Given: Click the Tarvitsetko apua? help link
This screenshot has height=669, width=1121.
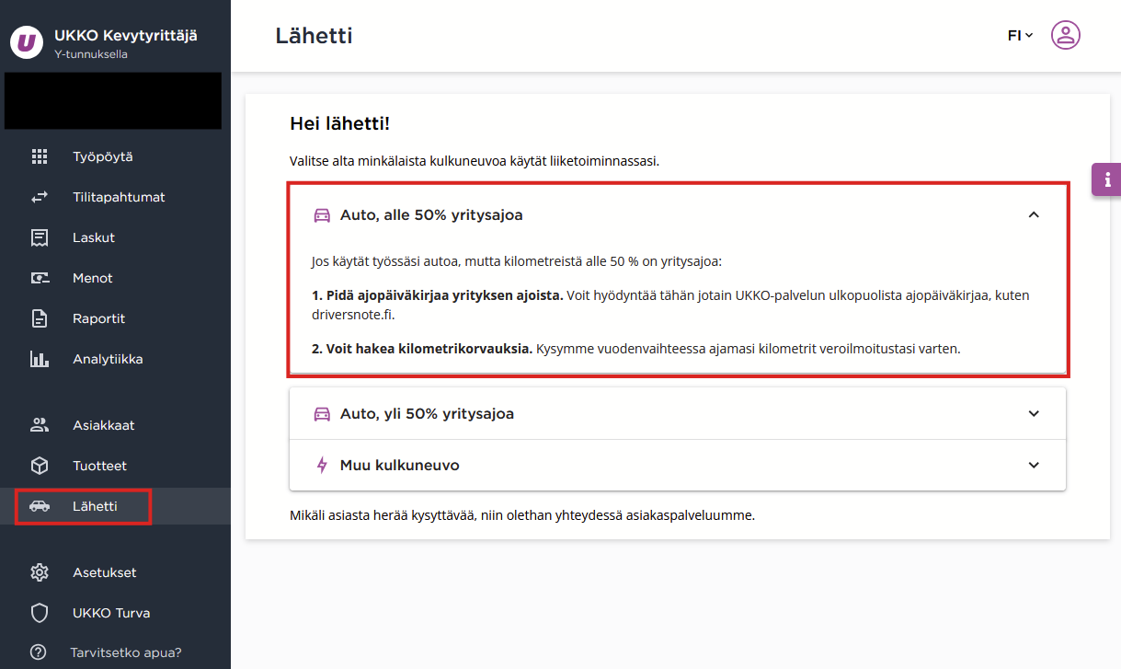Looking at the screenshot, I should click(x=127, y=652).
